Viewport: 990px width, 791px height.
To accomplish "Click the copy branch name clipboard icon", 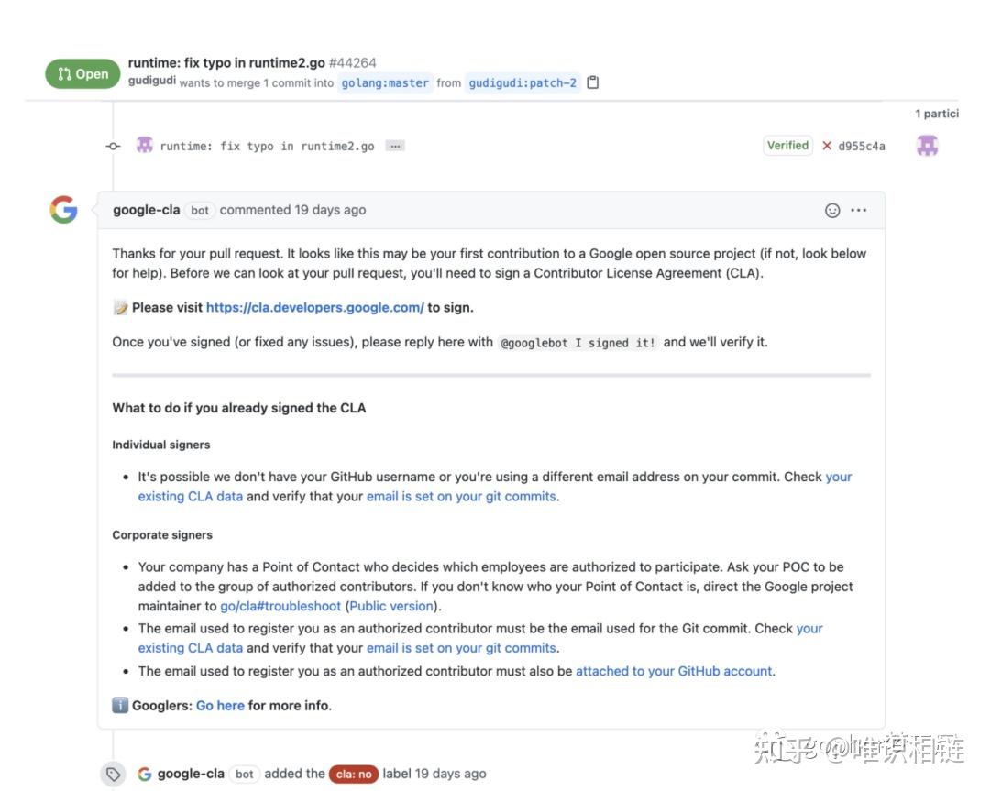I will point(593,82).
